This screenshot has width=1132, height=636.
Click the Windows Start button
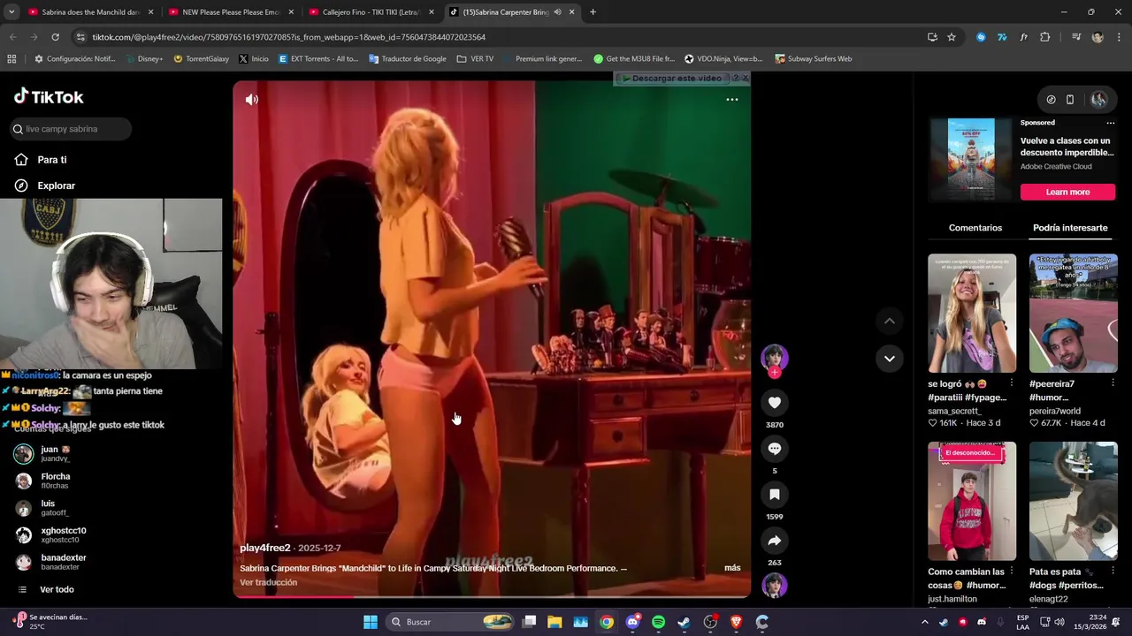point(371,622)
